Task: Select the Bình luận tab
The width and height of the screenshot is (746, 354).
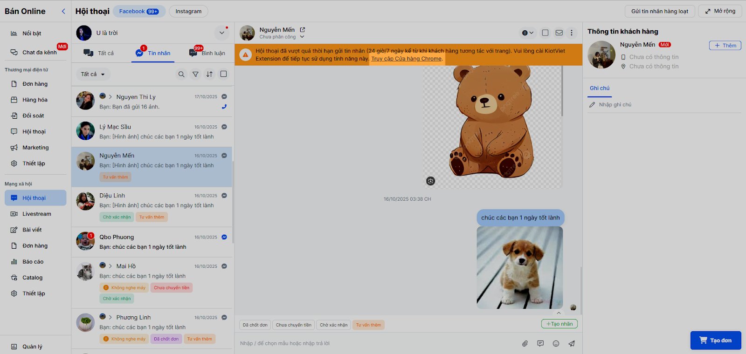Action: [207, 53]
